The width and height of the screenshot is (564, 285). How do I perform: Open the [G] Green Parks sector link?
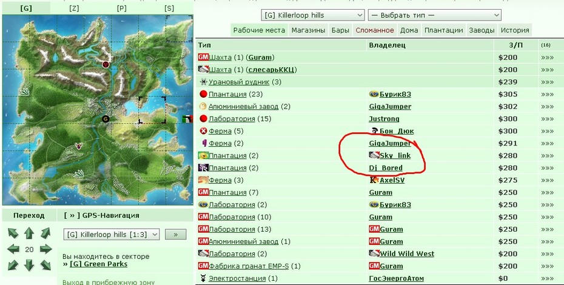point(99,264)
